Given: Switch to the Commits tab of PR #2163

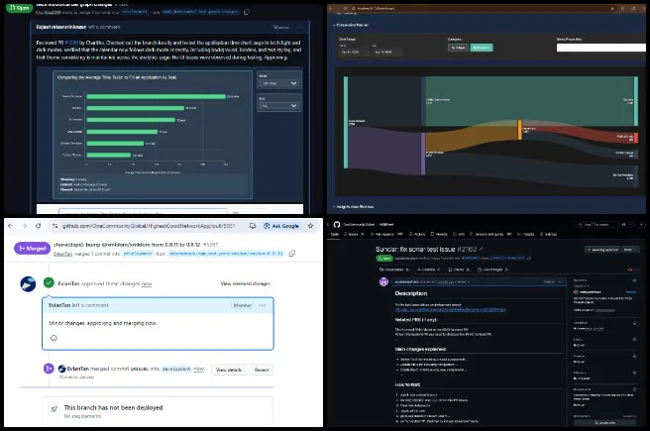Looking at the screenshot, I should (428, 269).
